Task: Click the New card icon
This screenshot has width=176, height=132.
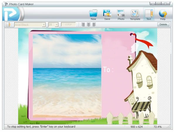Action: click(93, 14)
